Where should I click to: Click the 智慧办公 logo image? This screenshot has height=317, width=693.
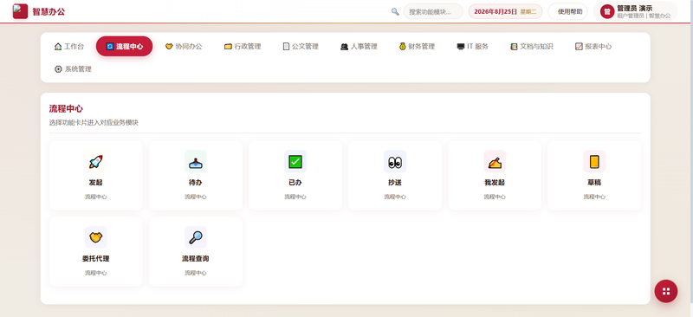click(20, 11)
